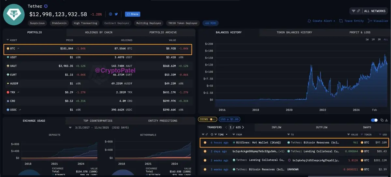The width and height of the screenshot is (391, 177).
Task: Click the Stablecoin tag
Action: click(59, 23)
